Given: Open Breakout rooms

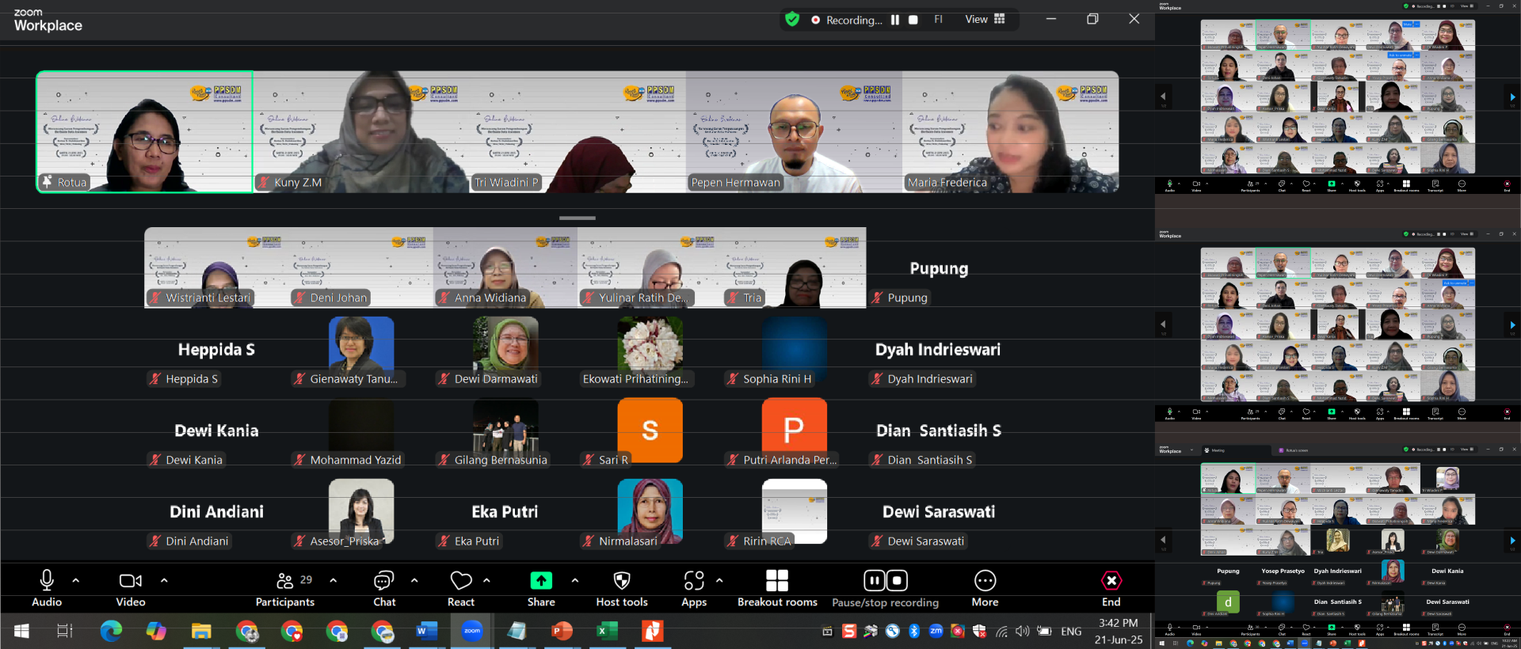Looking at the screenshot, I should tap(777, 589).
